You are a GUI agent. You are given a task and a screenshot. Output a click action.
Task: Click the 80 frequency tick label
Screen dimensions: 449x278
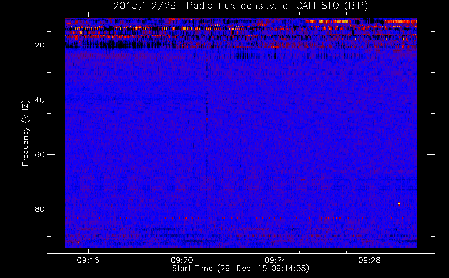point(40,209)
